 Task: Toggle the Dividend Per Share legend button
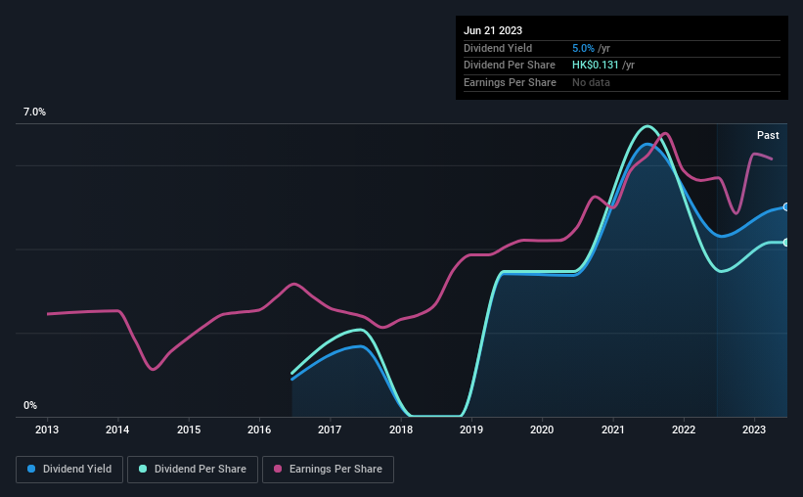coord(193,470)
